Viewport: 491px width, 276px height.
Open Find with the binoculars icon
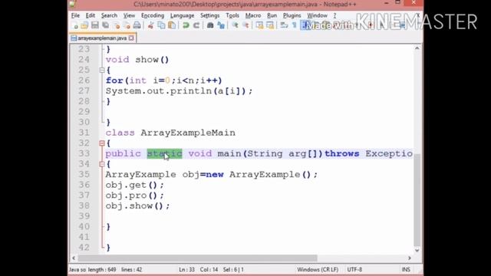(x=210, y=25)
